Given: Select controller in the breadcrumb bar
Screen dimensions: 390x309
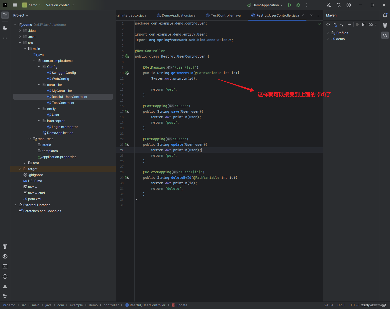Looking at the screenshot, I should [111, 305].
